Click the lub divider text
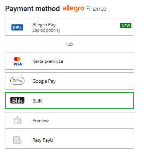Viewport: 144px width, 157px height. [x=70, y=44]
